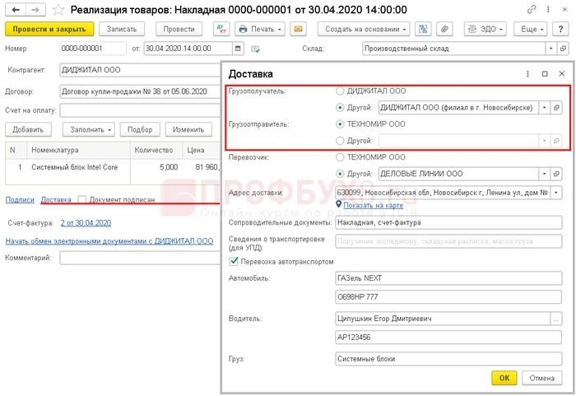
Task: Select Другой radio for Грузополучатель
Action: [340, 108]
